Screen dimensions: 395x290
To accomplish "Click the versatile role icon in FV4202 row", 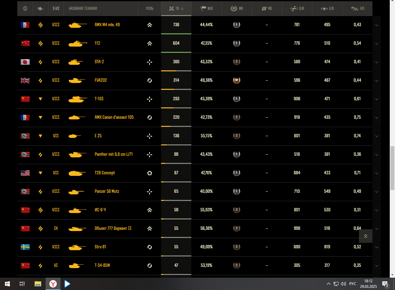I will coord(150,81).
